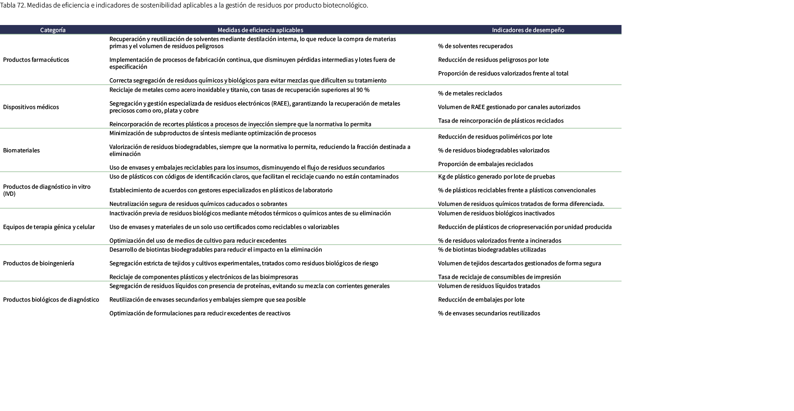Click the 'Indicadores de desempeño' column header

[528, 30]
